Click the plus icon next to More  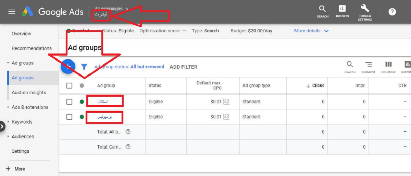click(8, 168)
